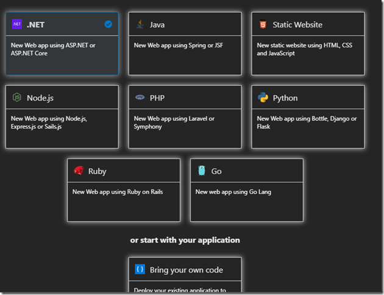Choose the Go card title
Screen dimensions: 384x295
(x=216, y=171)
